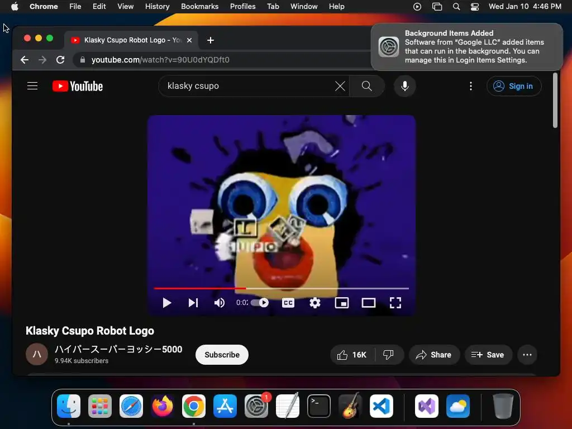The height and width of the screenshot is (429, 572).
Task: Open more actions ellipsis below the video
Action: [x=527, y=355]
